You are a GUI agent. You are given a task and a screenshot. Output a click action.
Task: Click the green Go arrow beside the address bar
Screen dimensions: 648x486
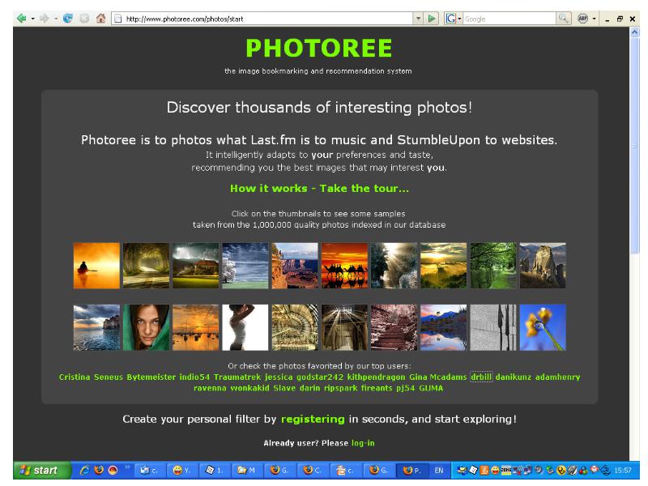[432, 19]
